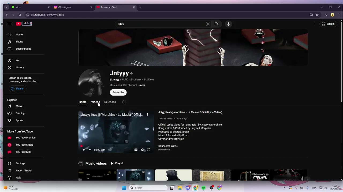Click the YouTube logo

(24, 24)
